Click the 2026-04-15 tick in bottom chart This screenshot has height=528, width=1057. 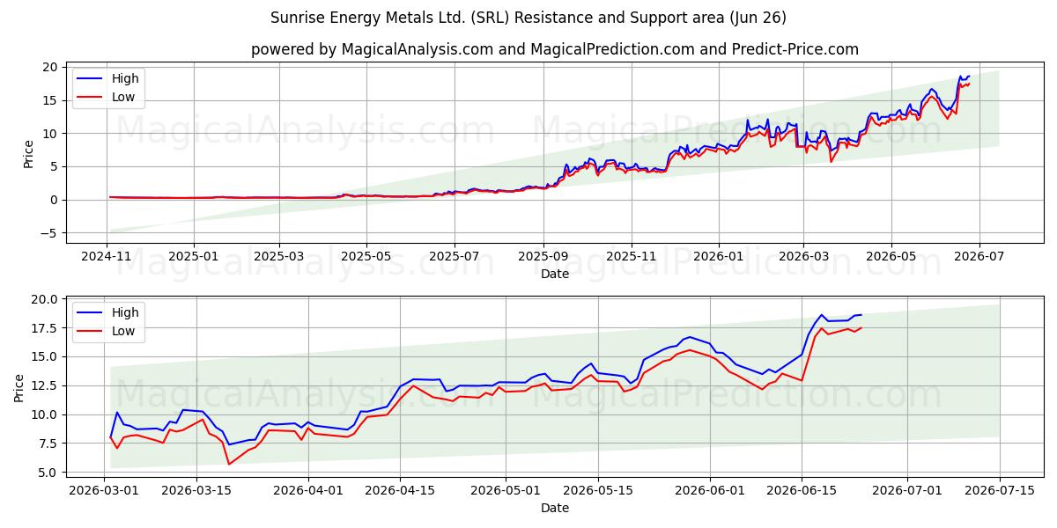click(400, 490)
